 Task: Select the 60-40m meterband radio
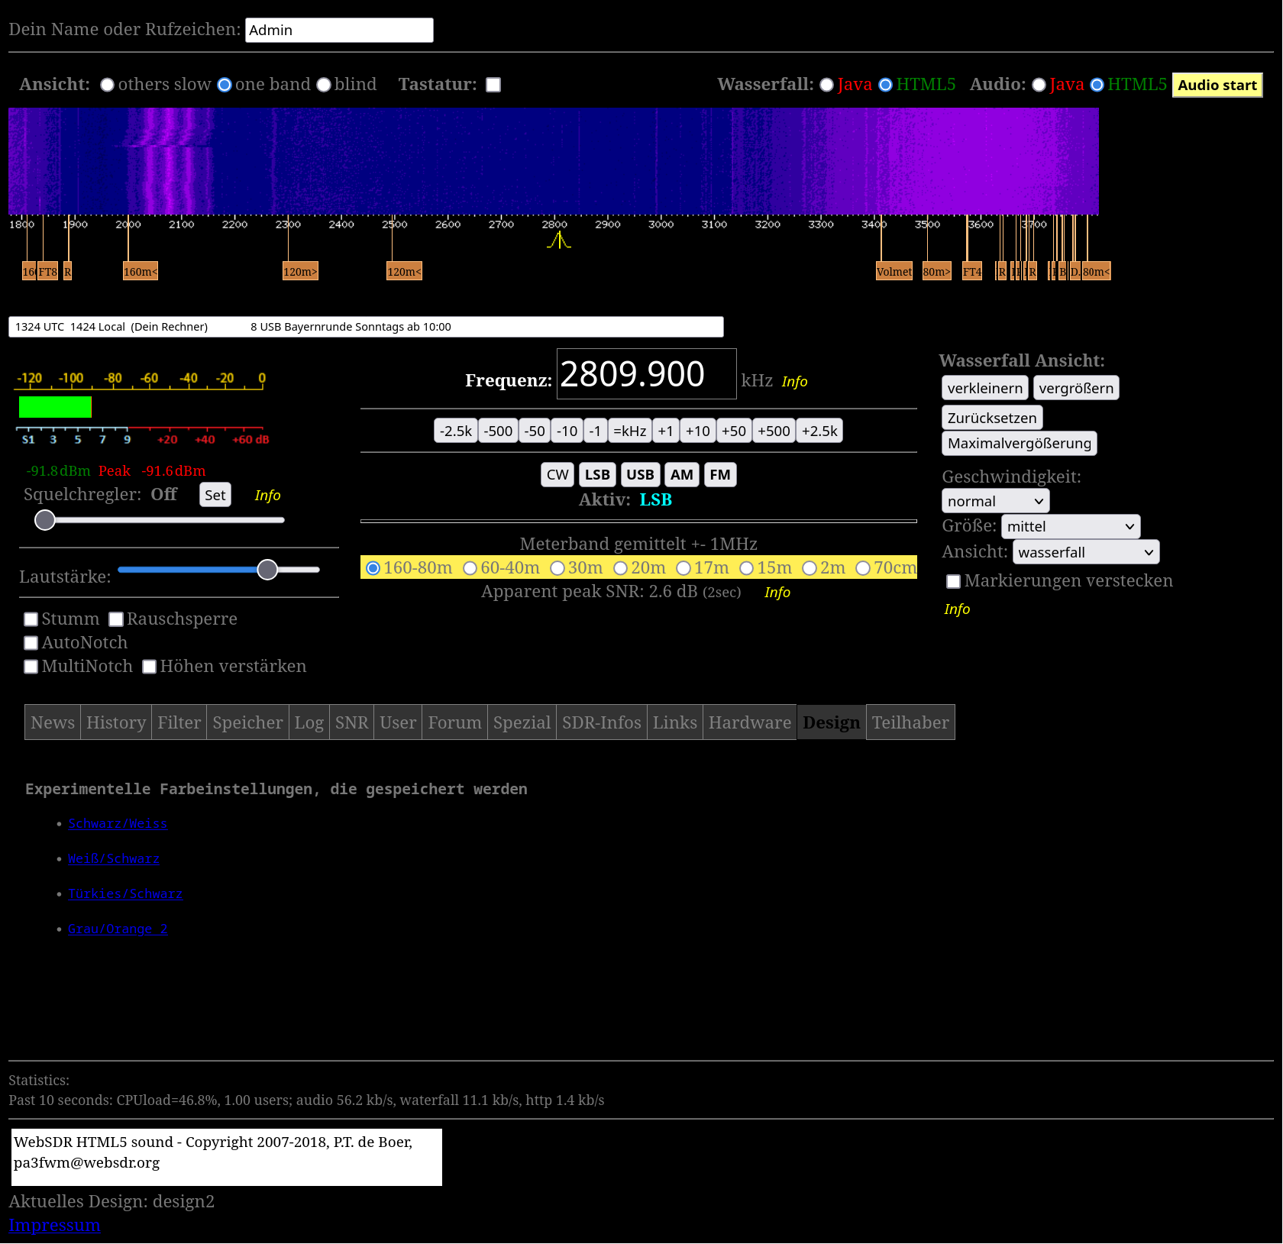point(470,568)
